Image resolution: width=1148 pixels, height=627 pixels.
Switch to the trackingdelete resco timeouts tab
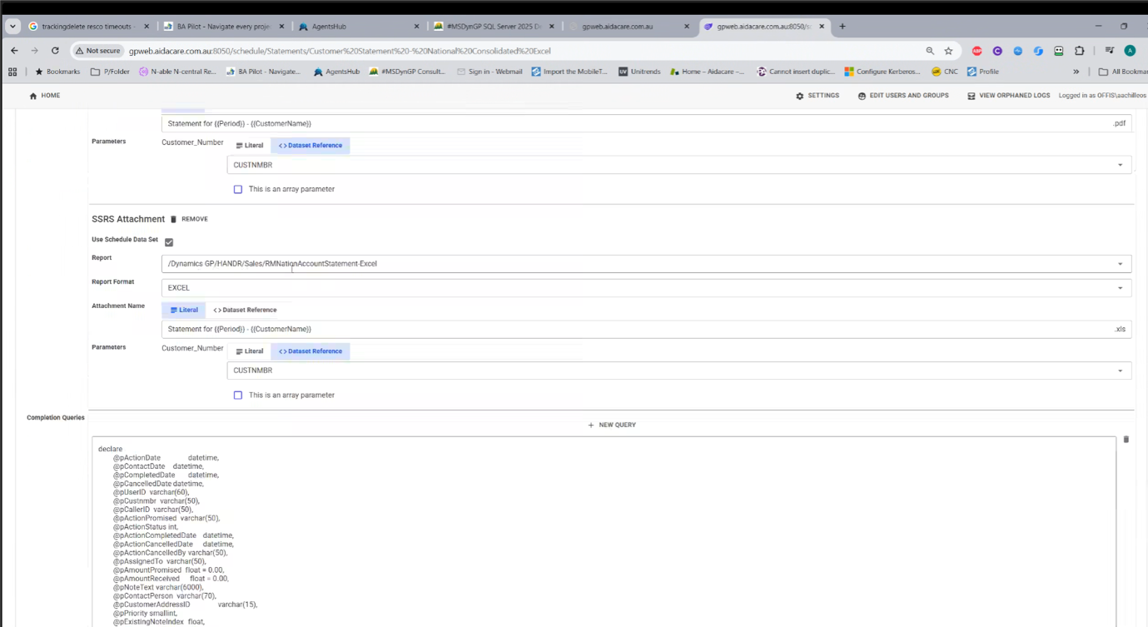point(87,27)
